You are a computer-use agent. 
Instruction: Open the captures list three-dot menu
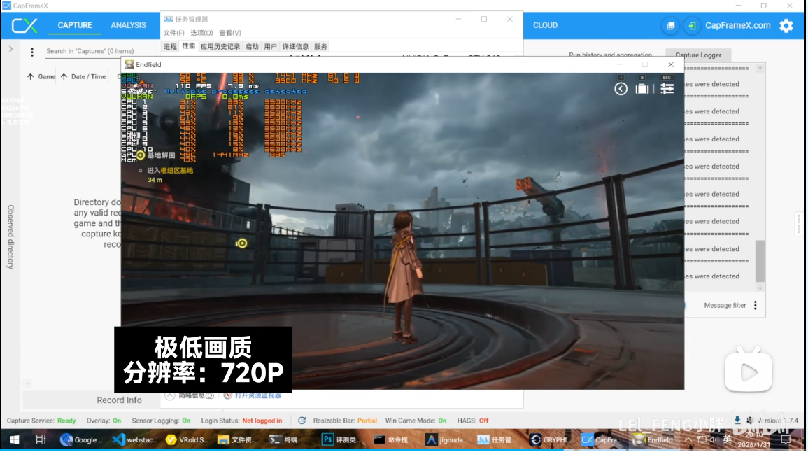[x=32, y=52]
